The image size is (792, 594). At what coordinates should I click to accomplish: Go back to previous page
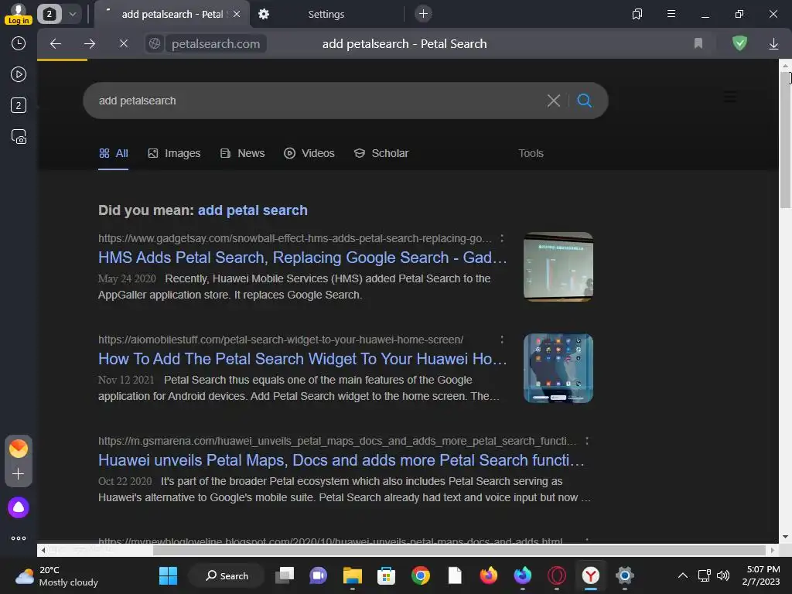56,44
